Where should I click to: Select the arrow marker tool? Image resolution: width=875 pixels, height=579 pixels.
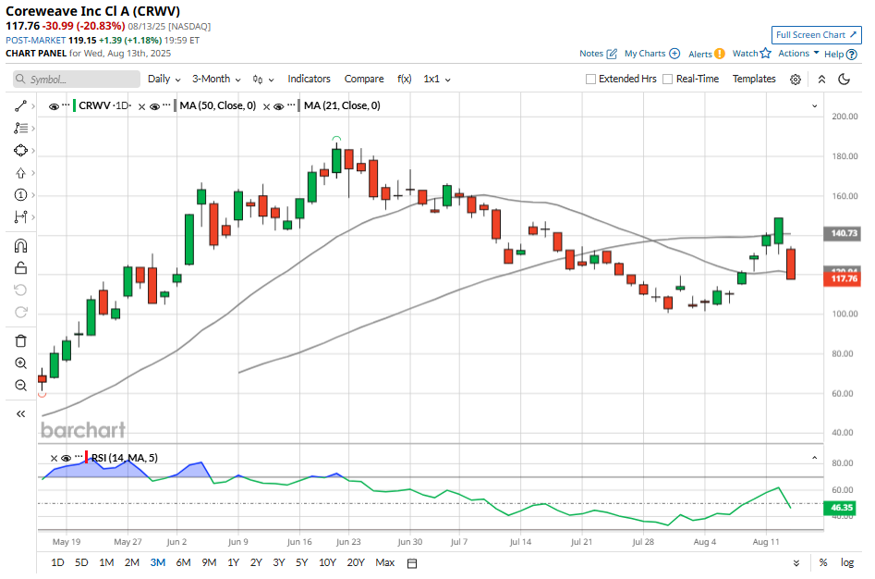20,173
